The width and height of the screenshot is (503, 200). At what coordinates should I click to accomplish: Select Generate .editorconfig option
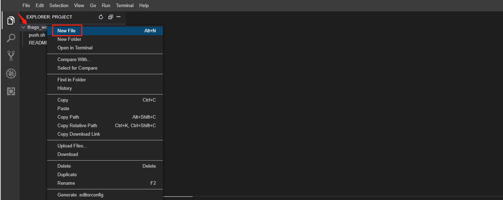coord(80,195)
